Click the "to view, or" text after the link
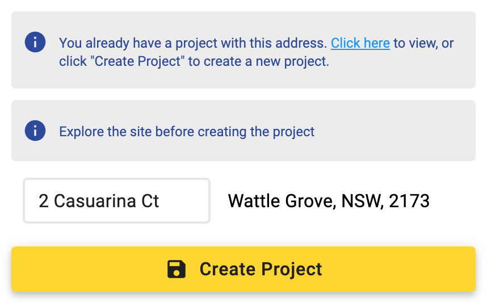This screenshot has height=302, width=487. [x=423, y=43]
